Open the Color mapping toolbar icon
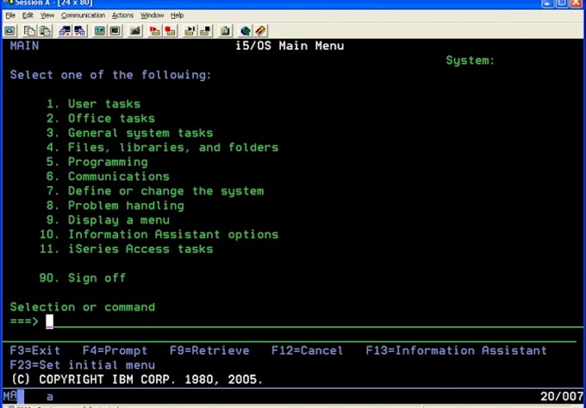The width and height of the screenshot is (586, 408). 115,31
